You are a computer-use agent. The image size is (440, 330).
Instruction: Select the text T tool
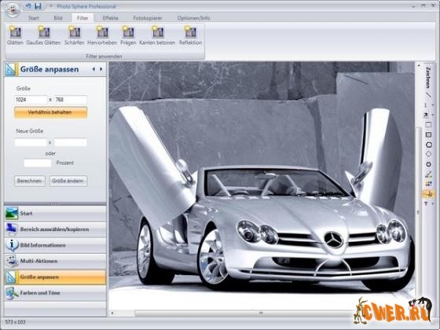click(426, 203)
